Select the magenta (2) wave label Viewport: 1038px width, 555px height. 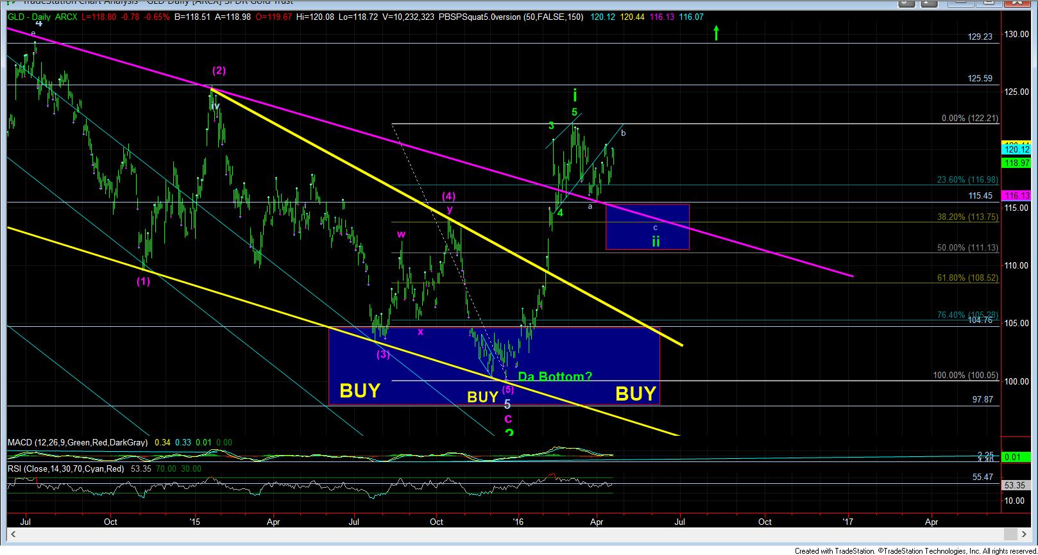click(219, 70)
